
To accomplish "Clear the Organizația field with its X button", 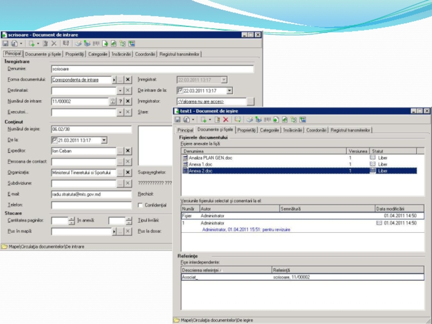I will click(x=128, y=173).
